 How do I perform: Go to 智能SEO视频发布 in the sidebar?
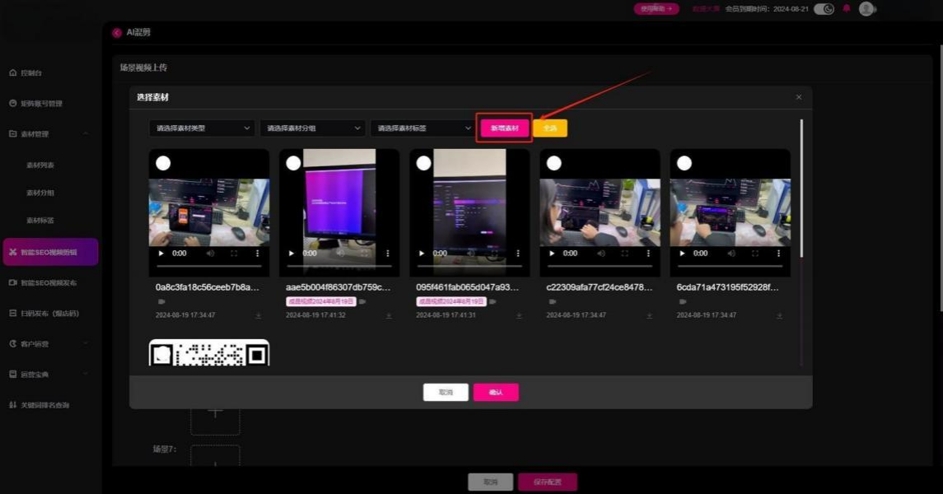[x=49, y=282]
